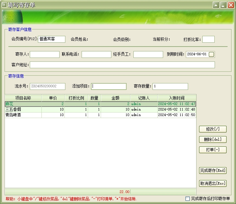Click the 寄存数量 quantity field
Screen dimensions: 236x204
(170, 86)
